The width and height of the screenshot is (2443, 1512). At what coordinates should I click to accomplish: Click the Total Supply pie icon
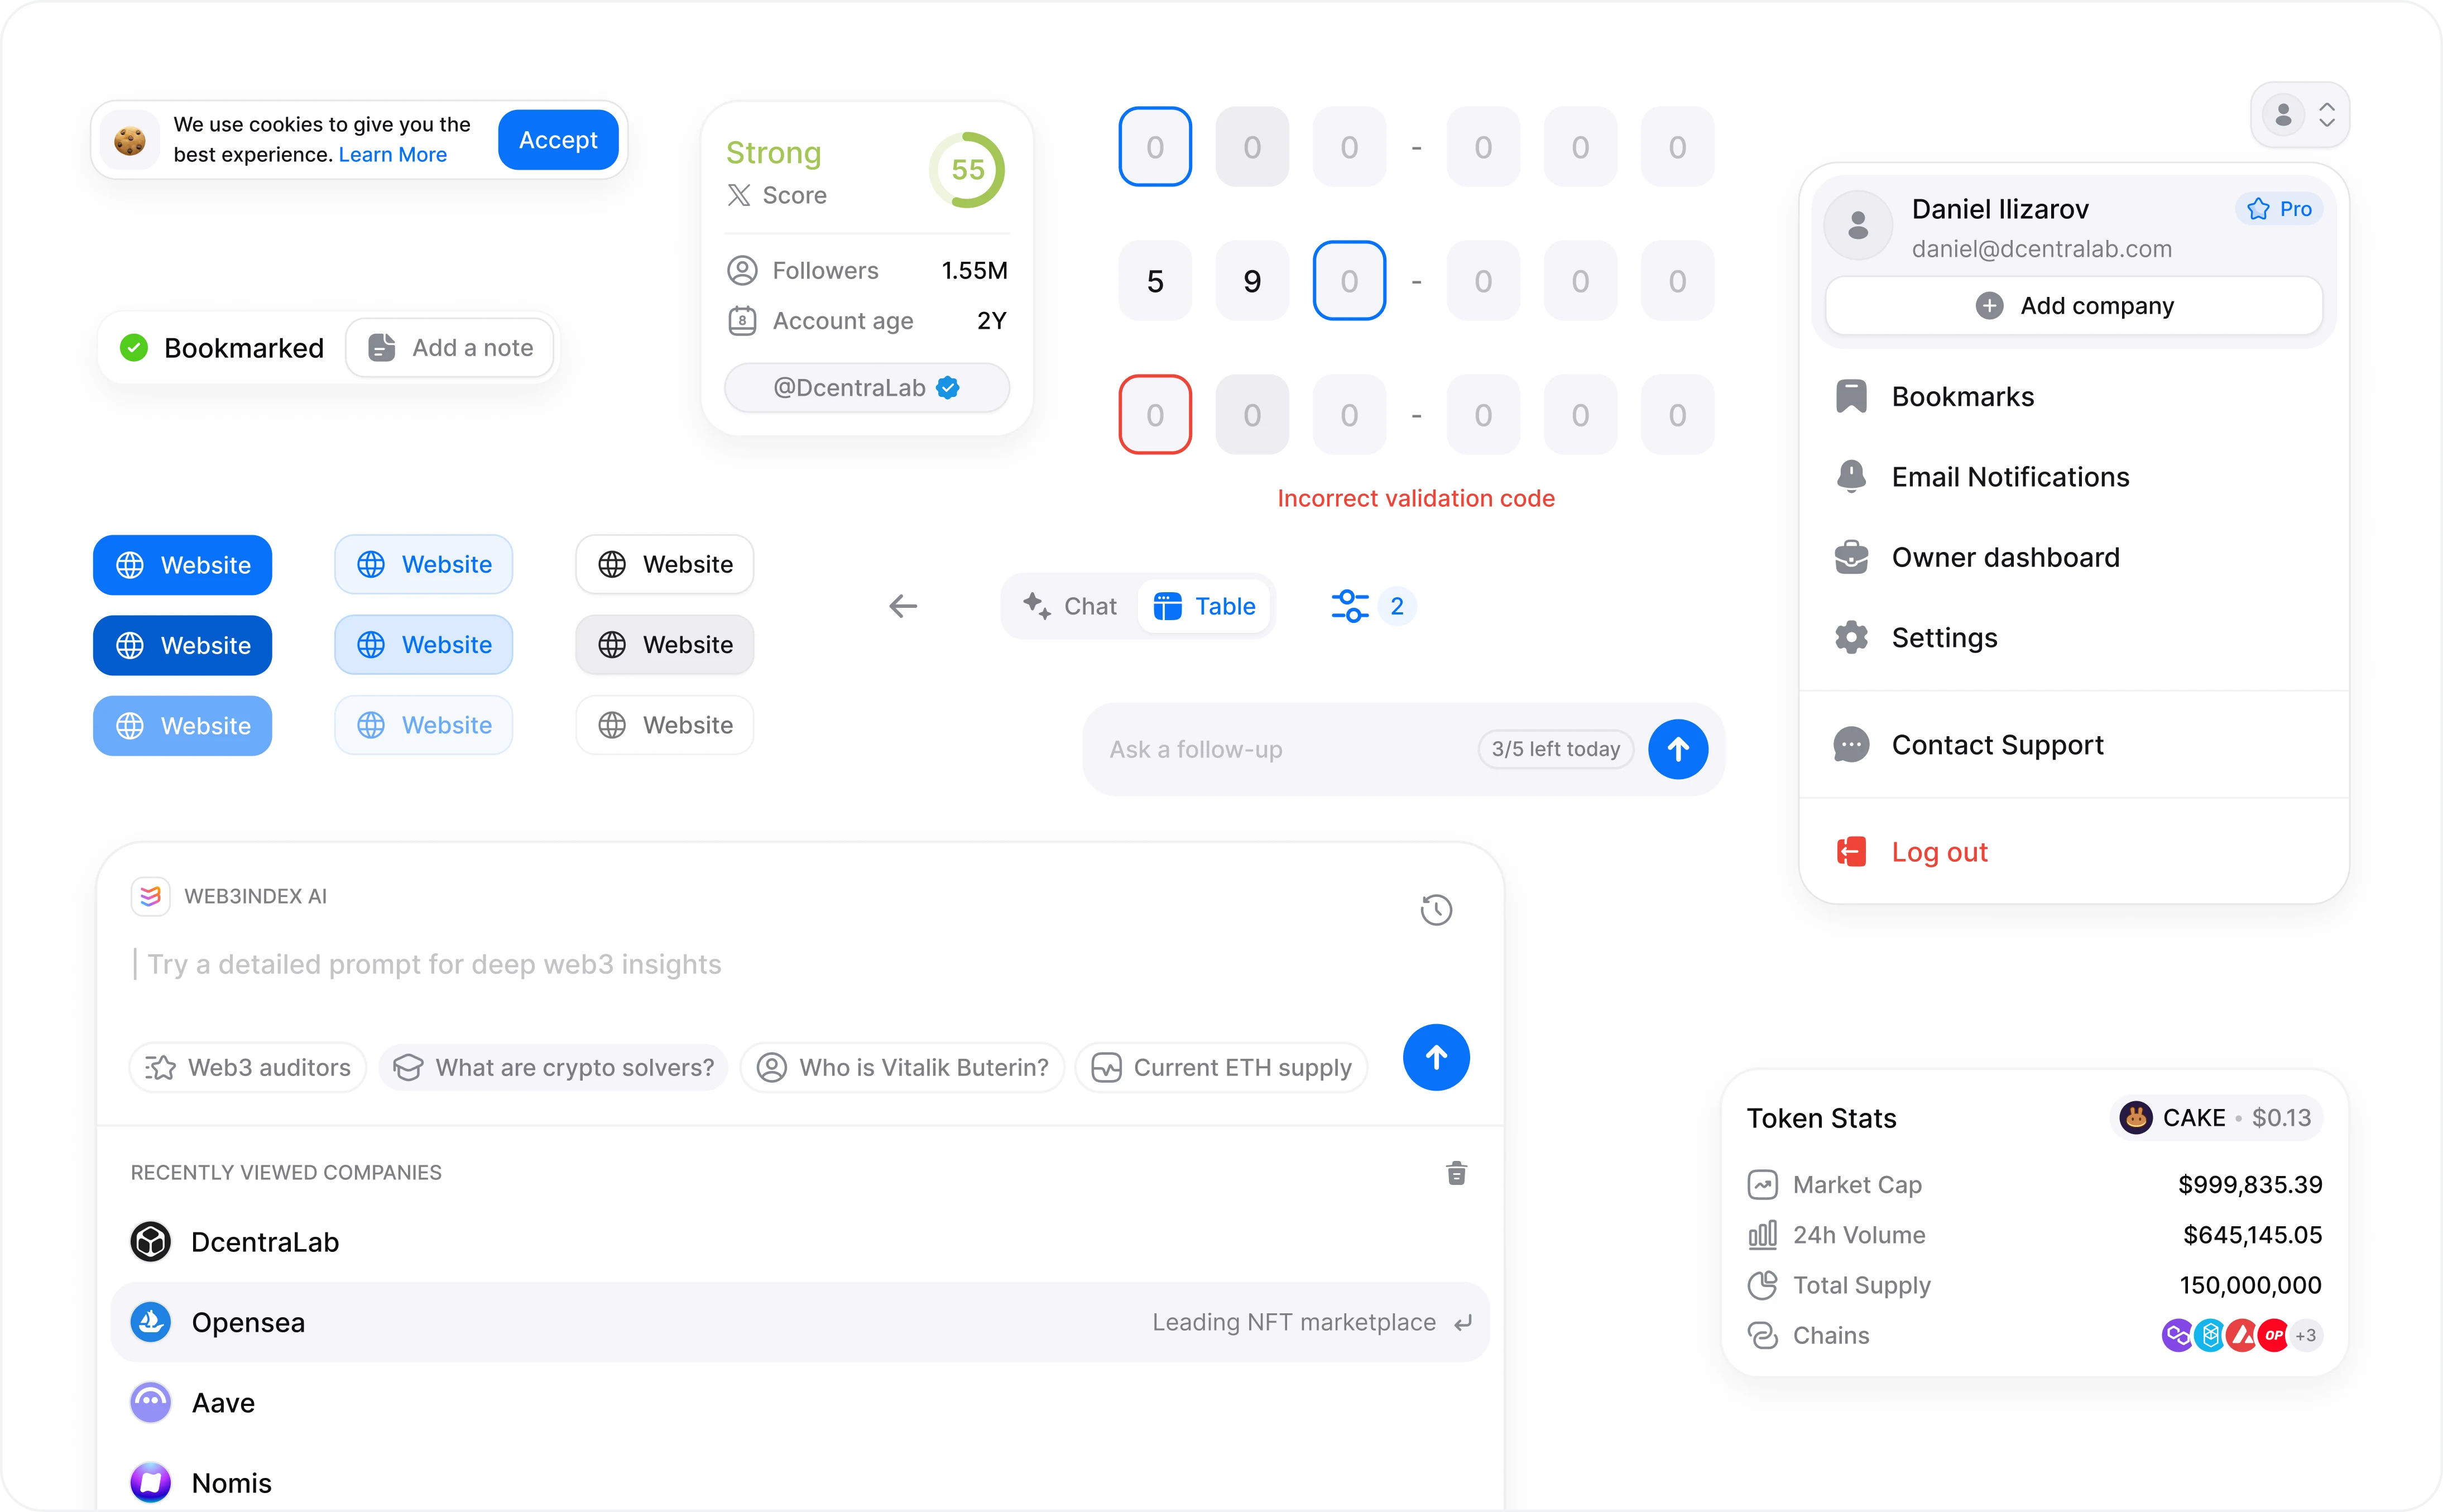[1762, 1285]
